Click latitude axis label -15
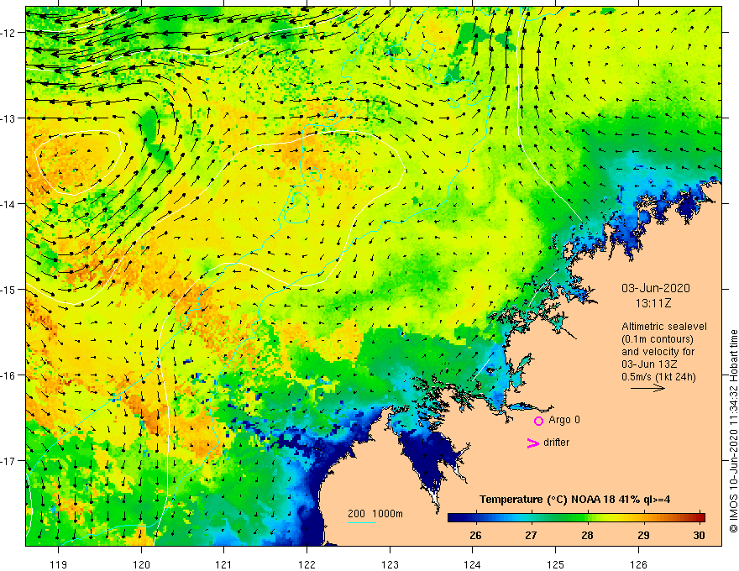Image resolution: width=739 pixels, height=571 pixels. point(9,289)
